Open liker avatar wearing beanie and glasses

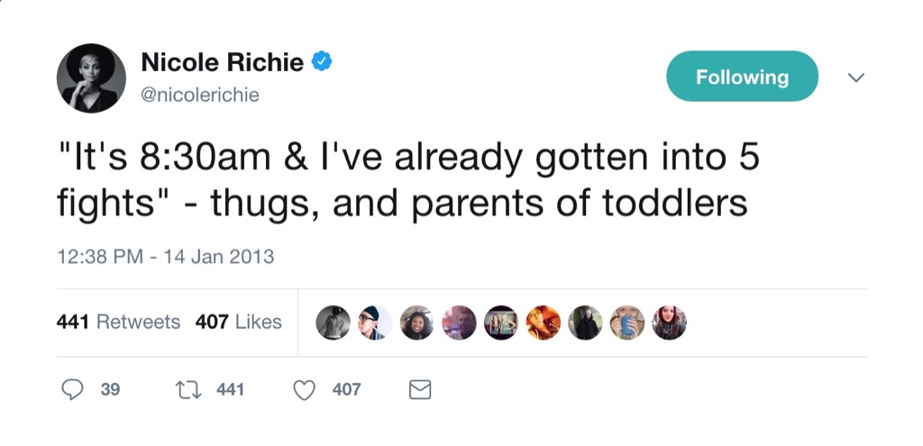374,323
